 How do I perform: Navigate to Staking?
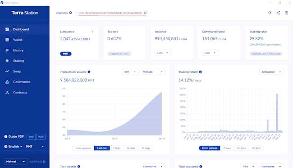click(x=25, y=61)
